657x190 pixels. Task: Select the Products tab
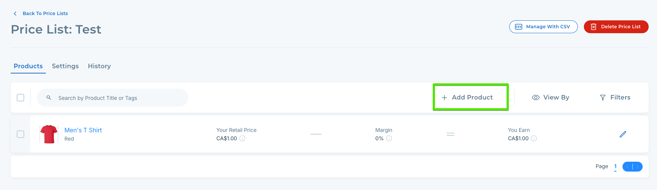point(28,66)
